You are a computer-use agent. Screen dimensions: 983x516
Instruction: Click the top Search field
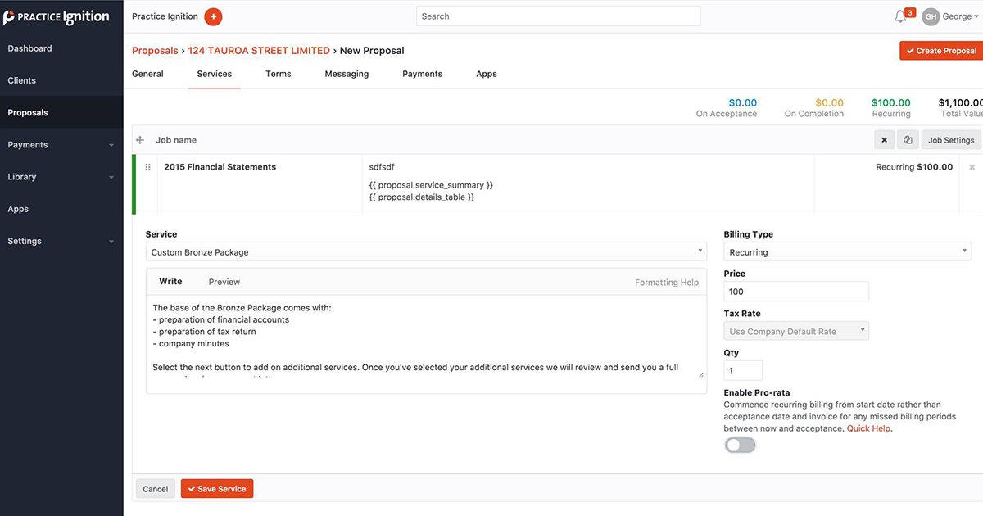[x=559, y=16]
